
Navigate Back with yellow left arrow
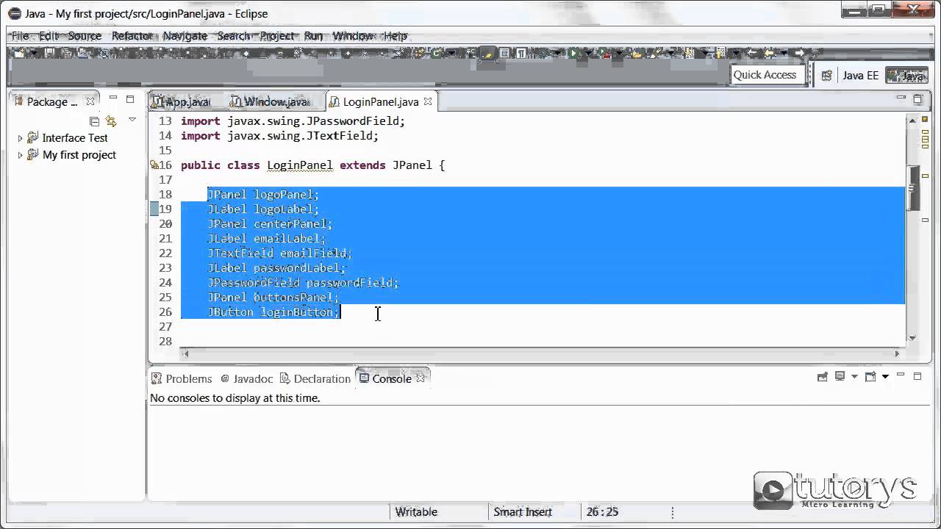(x=768, y=53)
